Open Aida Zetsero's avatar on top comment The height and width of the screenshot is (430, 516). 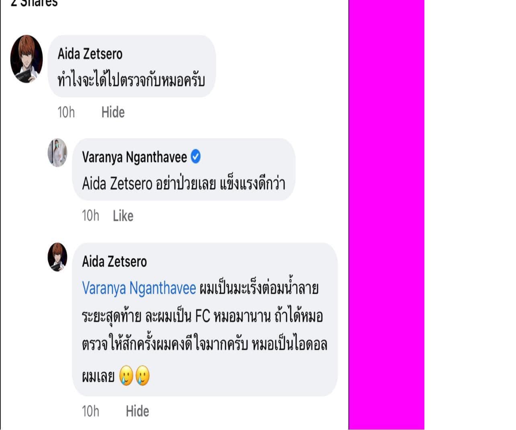pyautogui.click(x=27, y=59)
